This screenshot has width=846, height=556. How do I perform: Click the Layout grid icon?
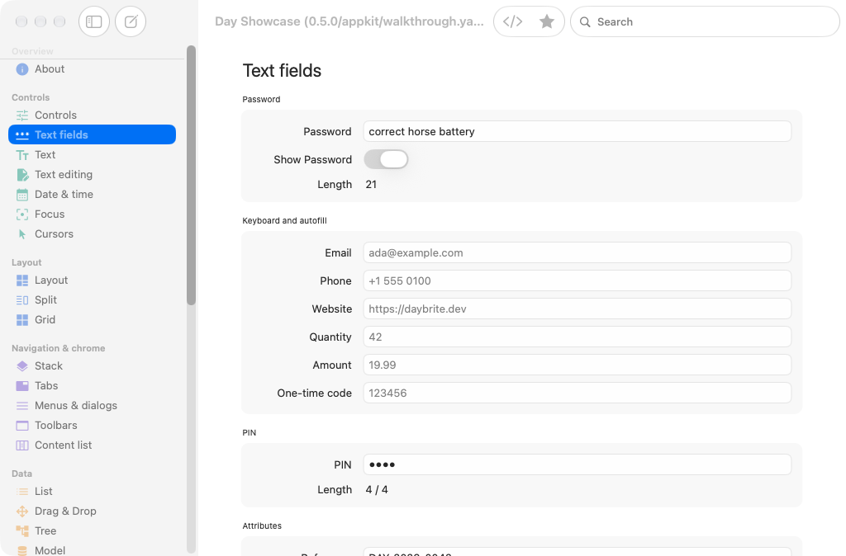point(22,280)
